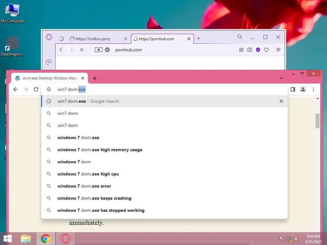This screenshot has height=245, width=327.
Task: Choose the 'win7 dwm' suggestion
Action: tap(164, 125)
